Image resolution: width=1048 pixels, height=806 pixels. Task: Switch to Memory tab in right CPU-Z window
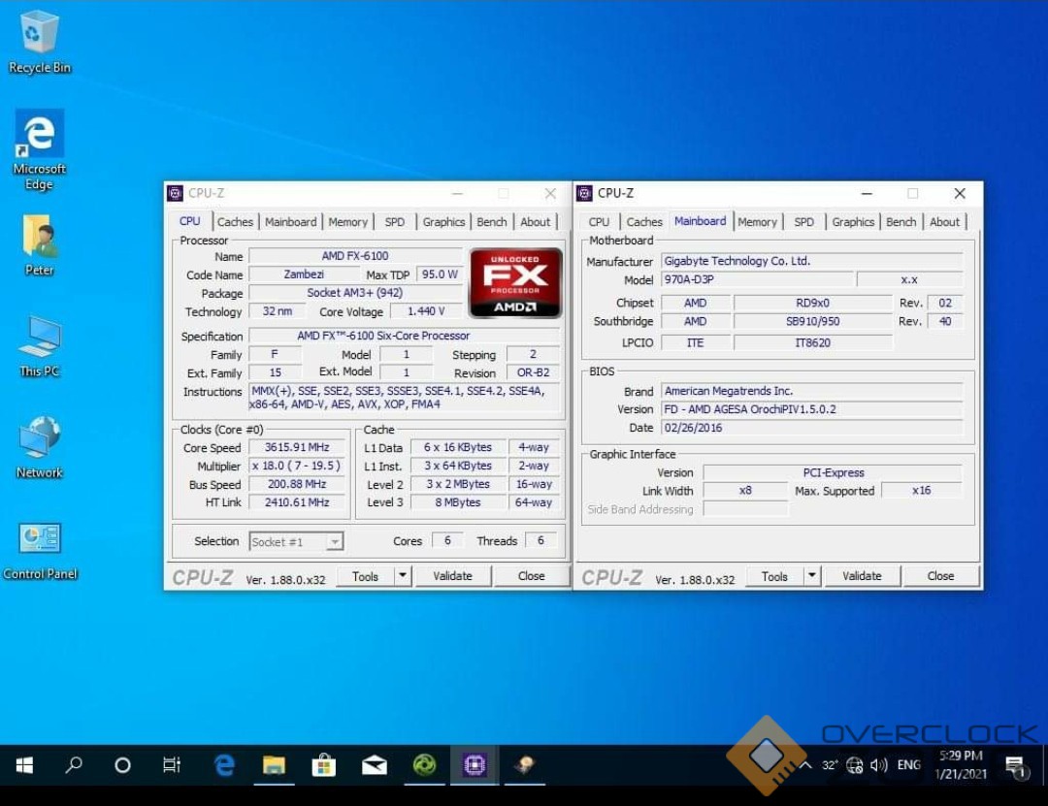click(x=757, y=222)
